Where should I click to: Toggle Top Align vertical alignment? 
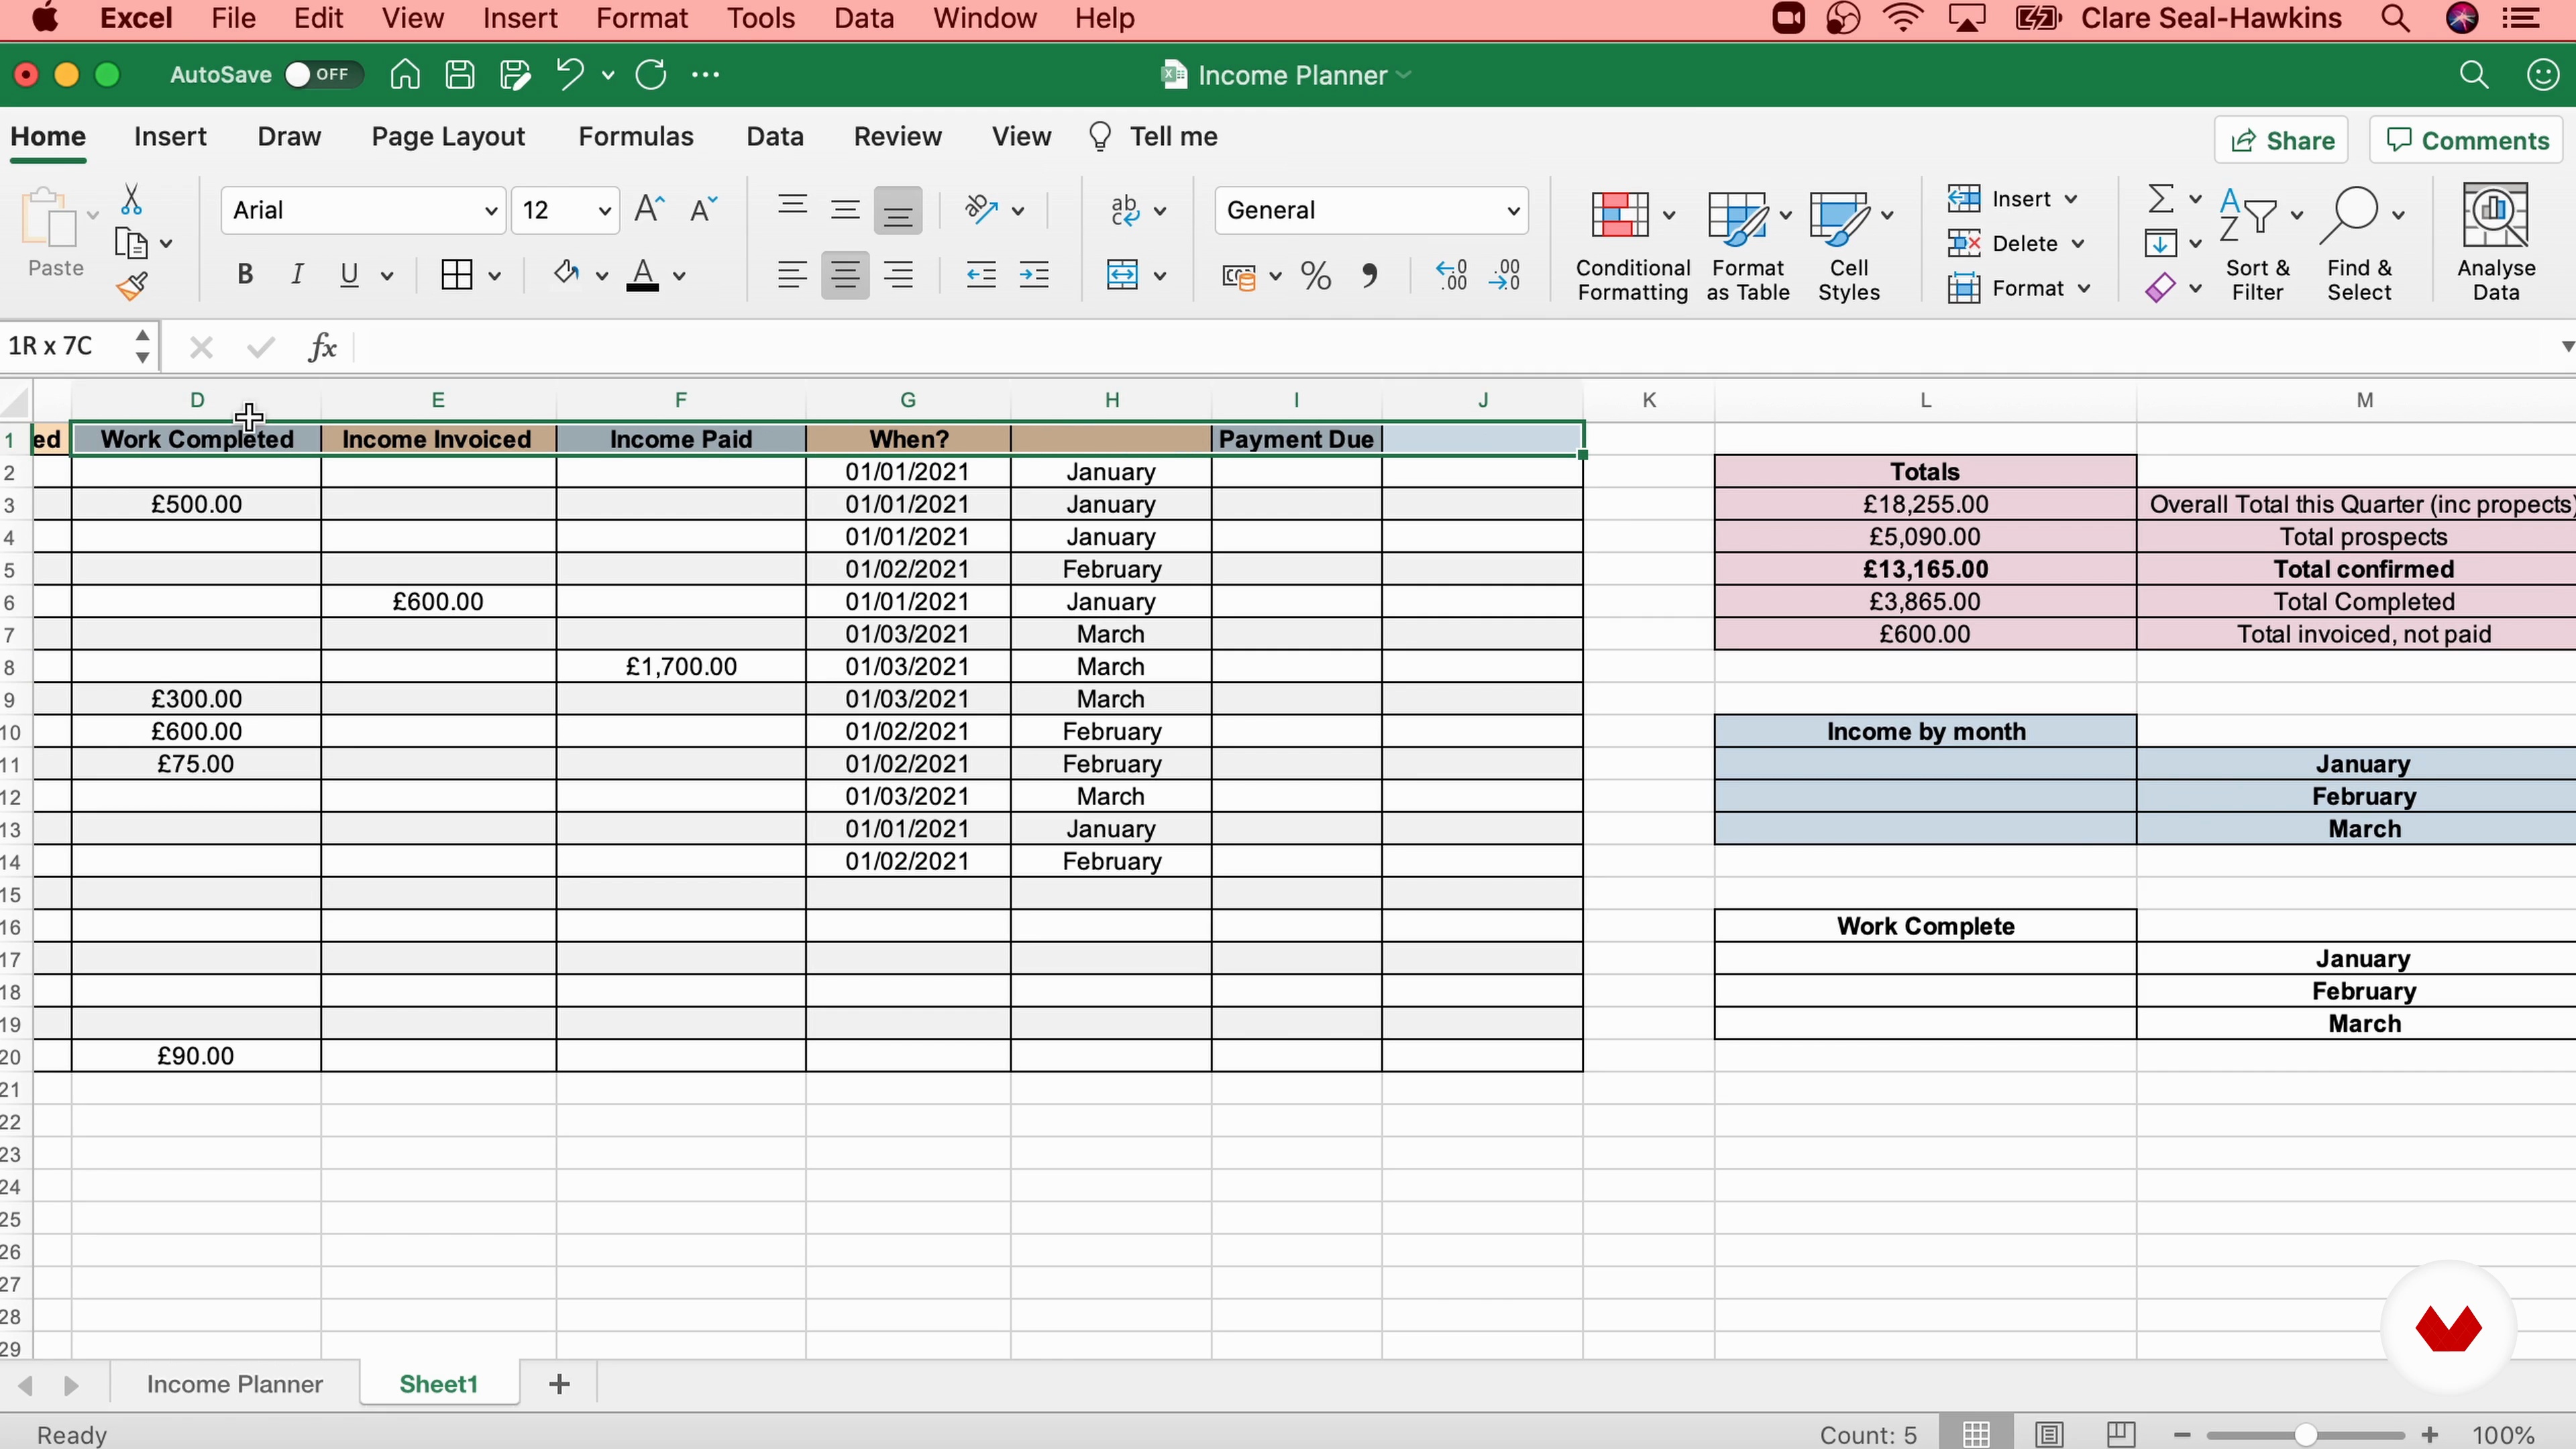click(792, 207)
